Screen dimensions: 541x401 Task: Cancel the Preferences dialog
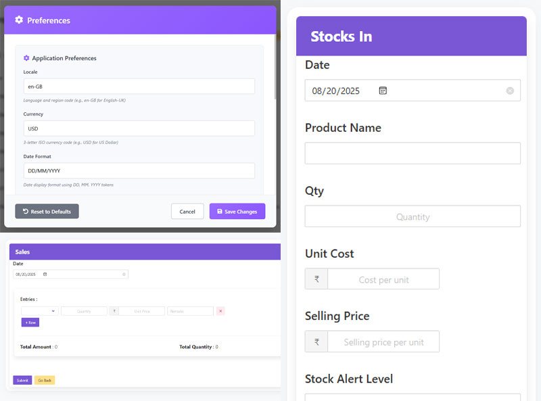click(x=187, y=211)
